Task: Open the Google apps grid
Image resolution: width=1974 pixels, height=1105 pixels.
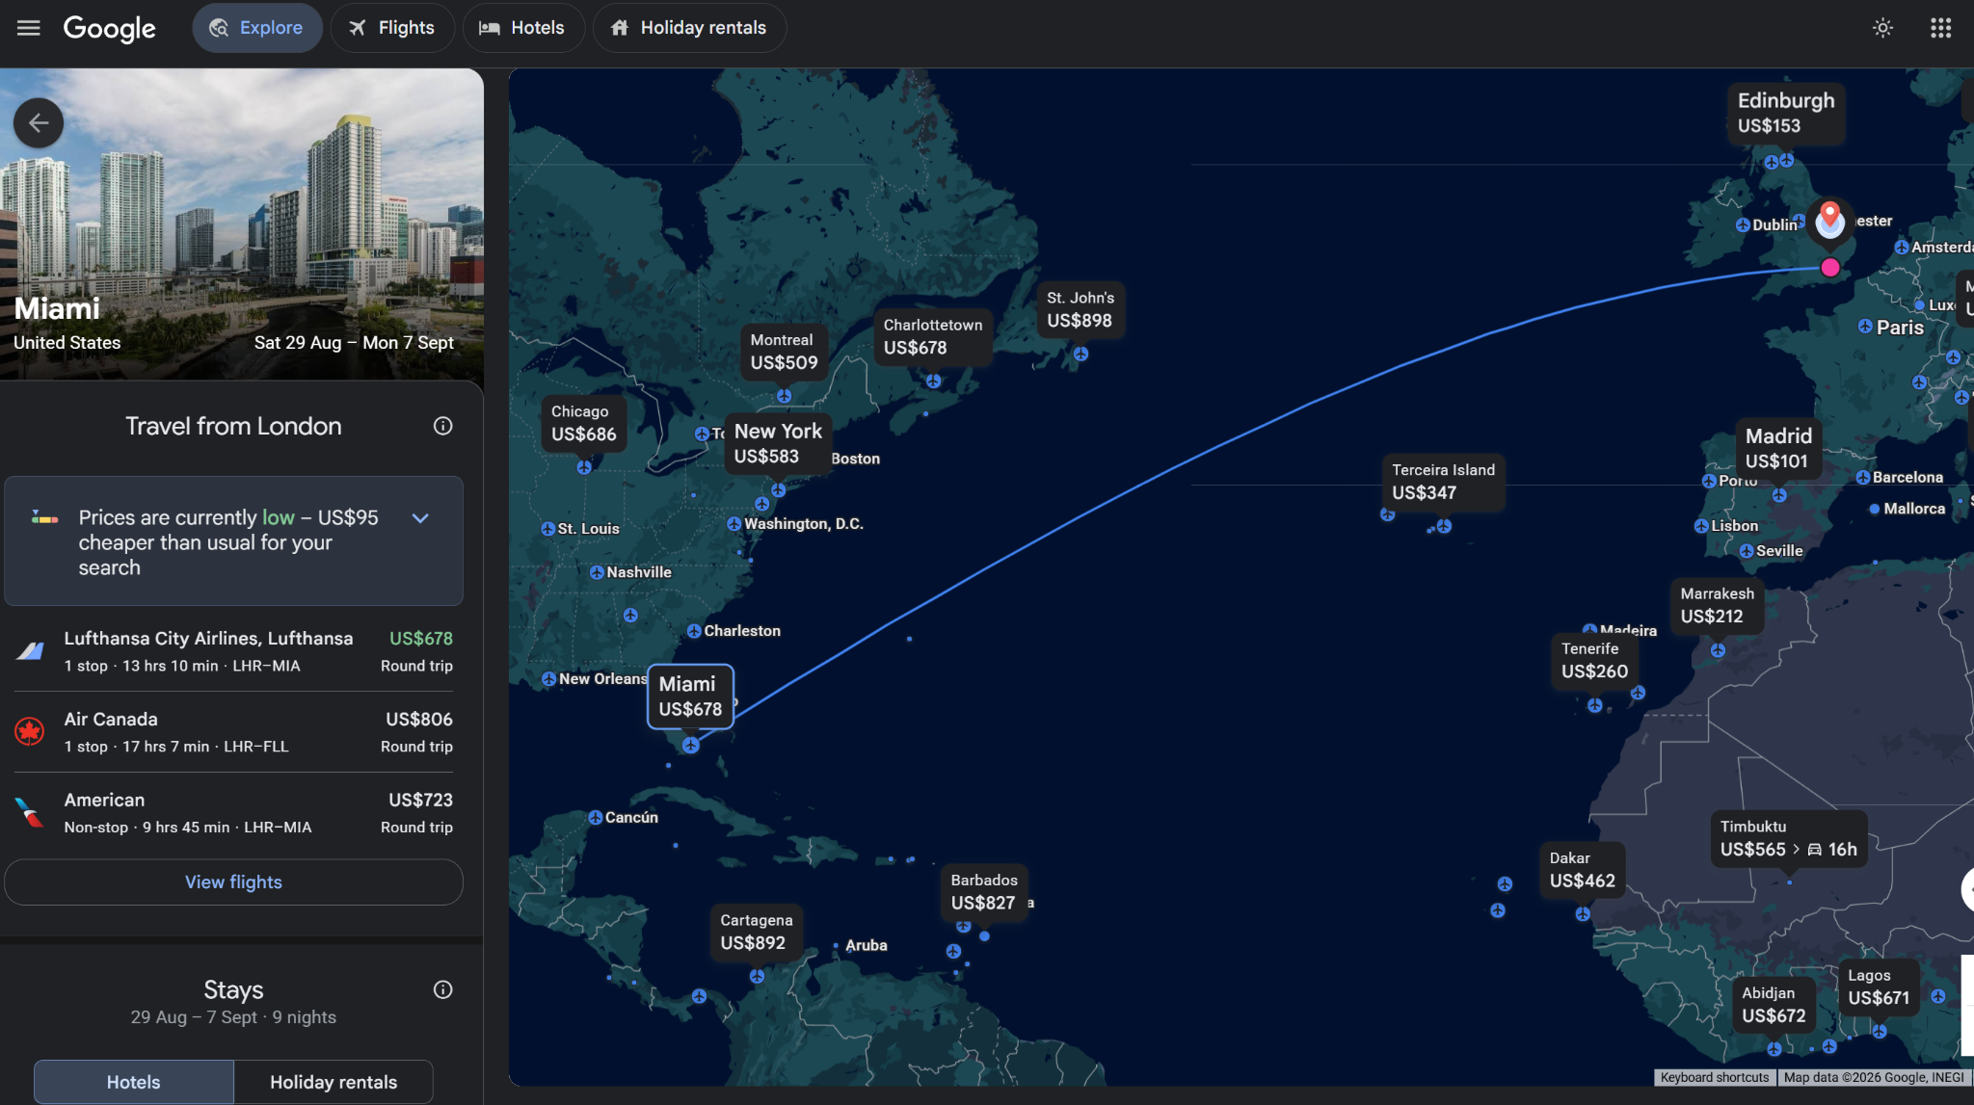Action: tap(1940, 28)
